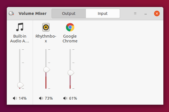This screenshot has width=169, height=112.
Task: Switch to the Output tab
Action: pos(69,13)
